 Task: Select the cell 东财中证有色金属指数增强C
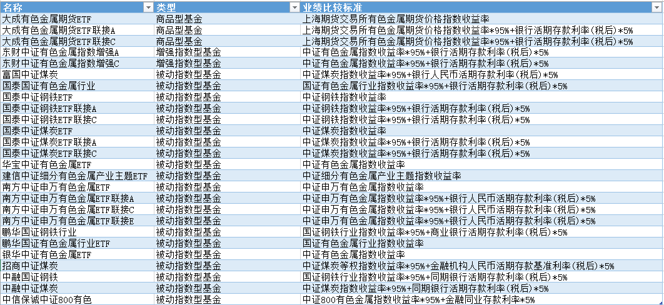[77, 64]
